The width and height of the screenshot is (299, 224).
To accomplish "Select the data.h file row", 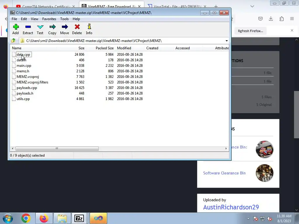I will [21, 60].
